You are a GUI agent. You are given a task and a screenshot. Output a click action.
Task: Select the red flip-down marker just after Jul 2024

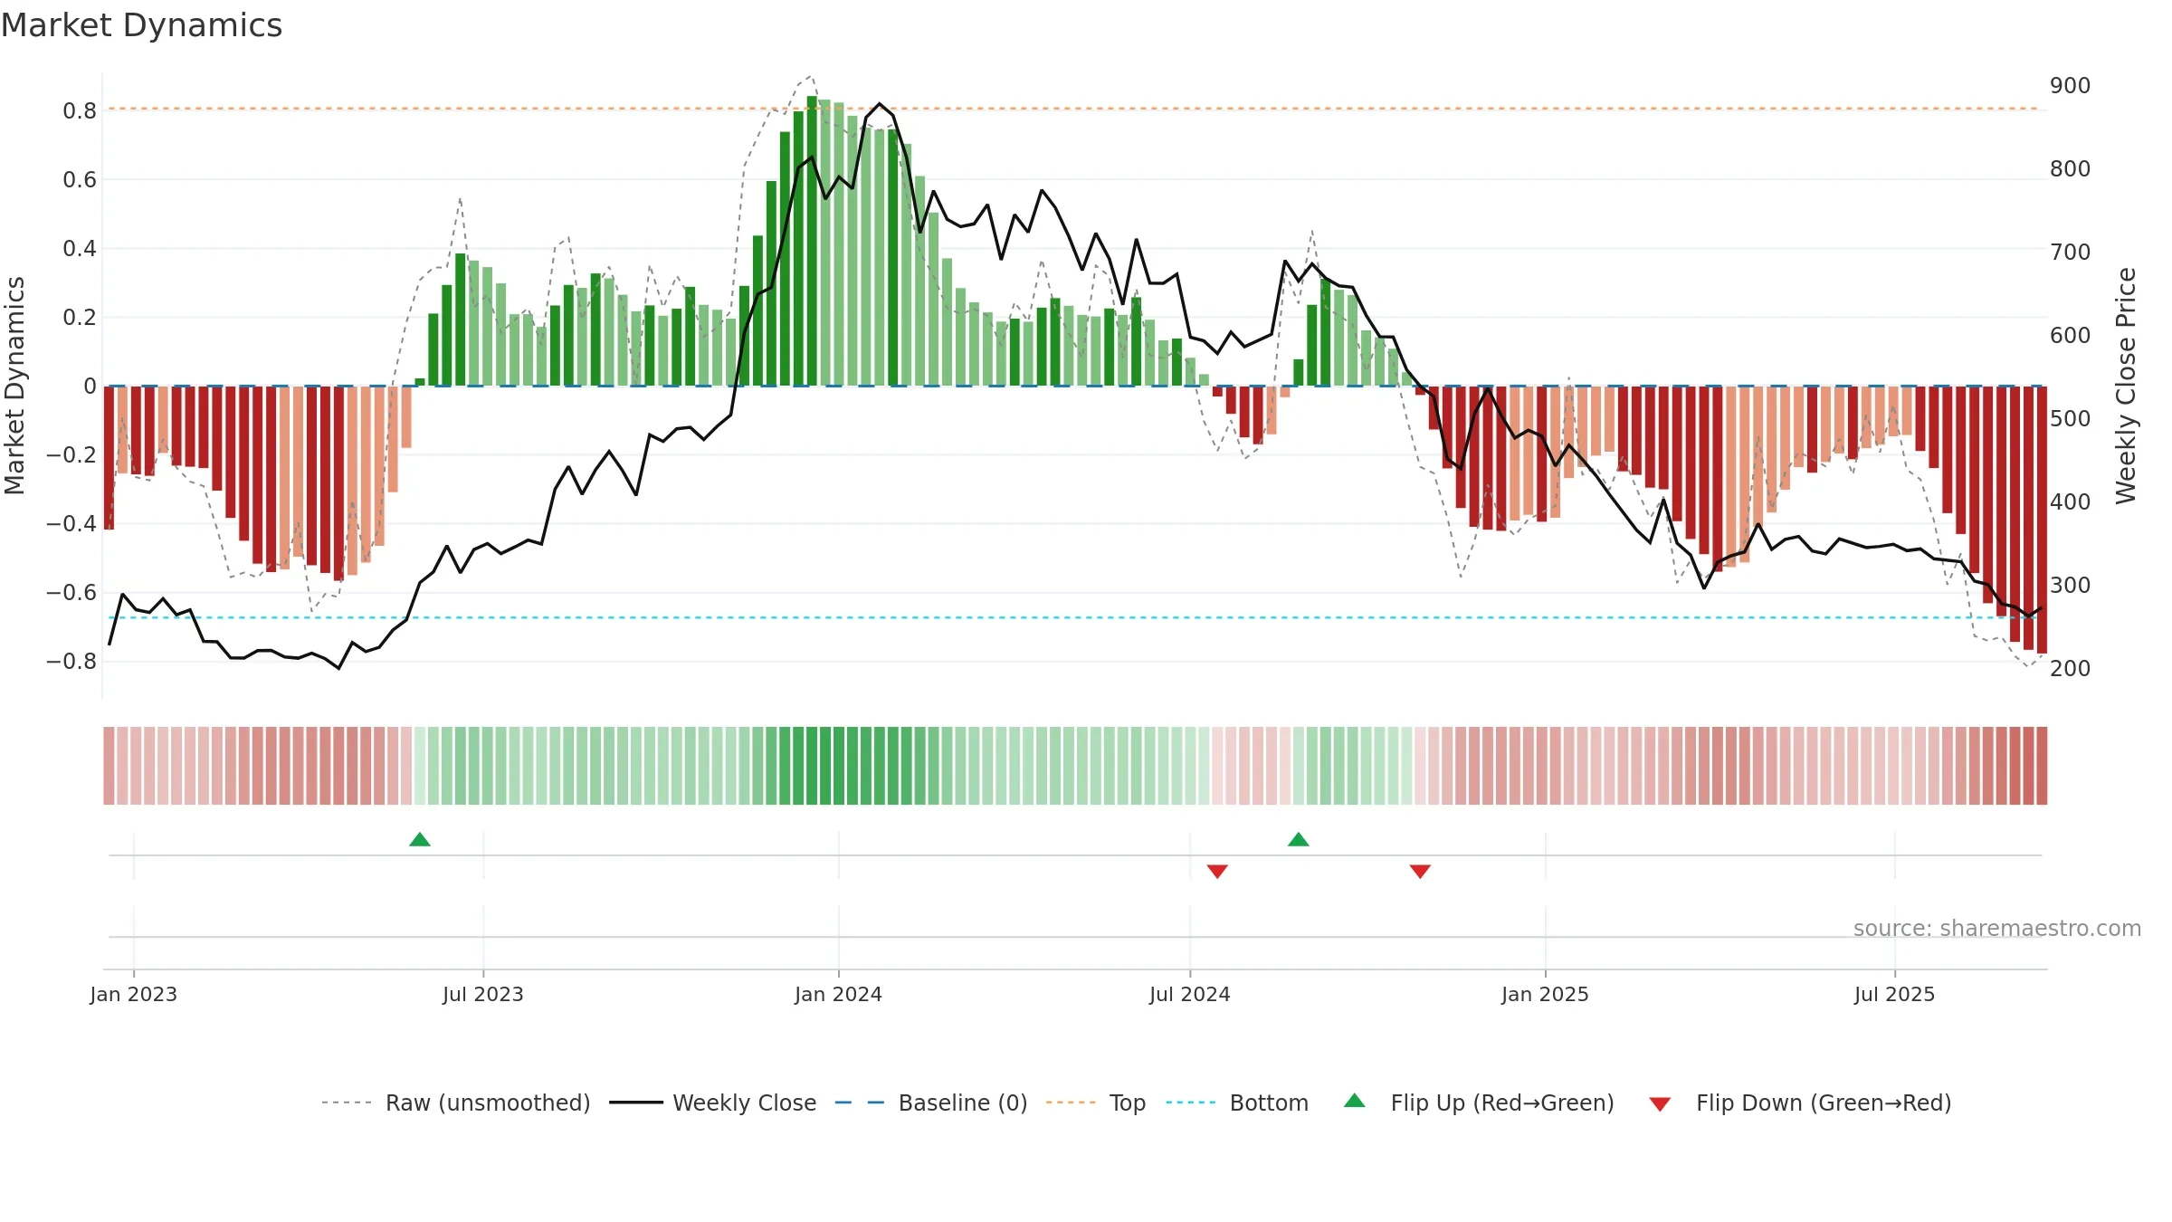[1217, 871]
